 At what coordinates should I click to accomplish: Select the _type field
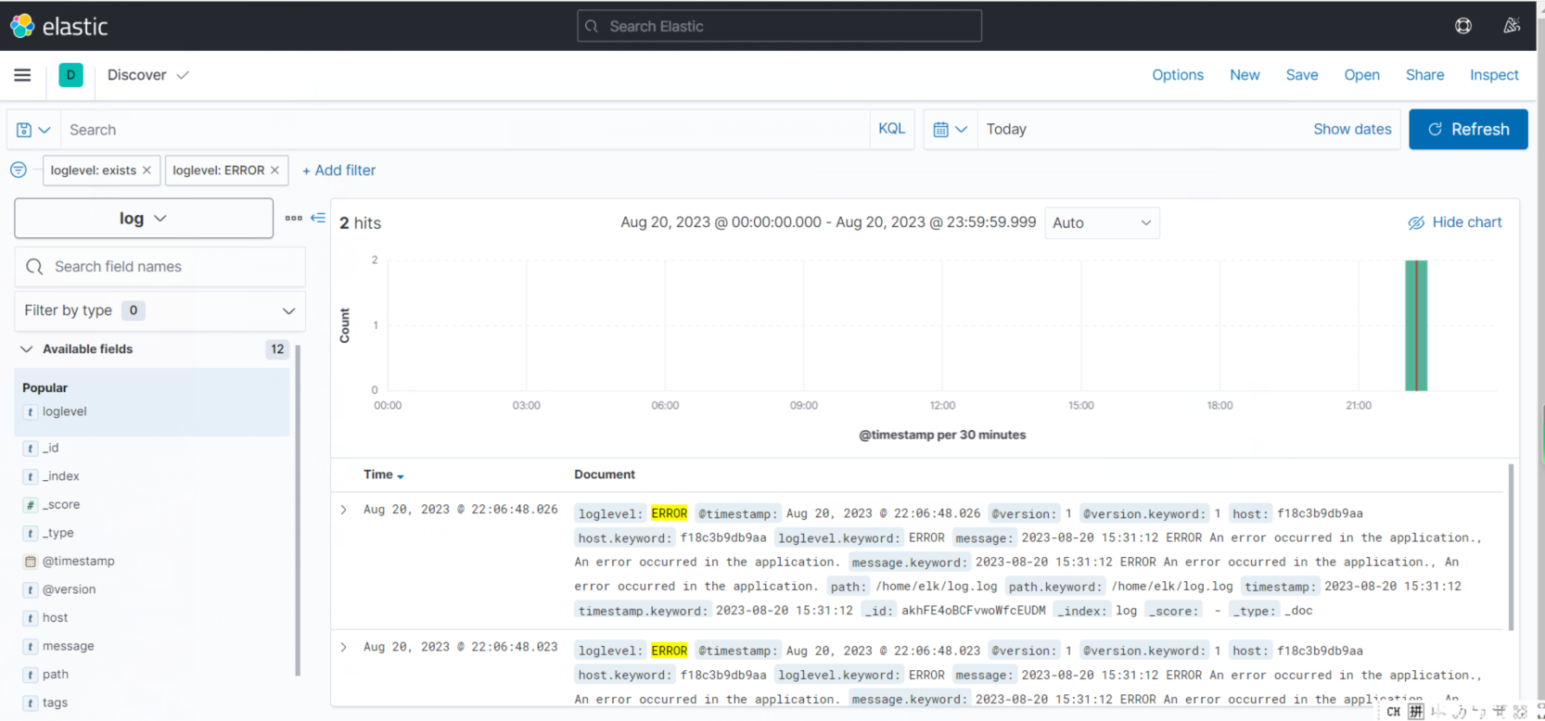coord(57,533)
